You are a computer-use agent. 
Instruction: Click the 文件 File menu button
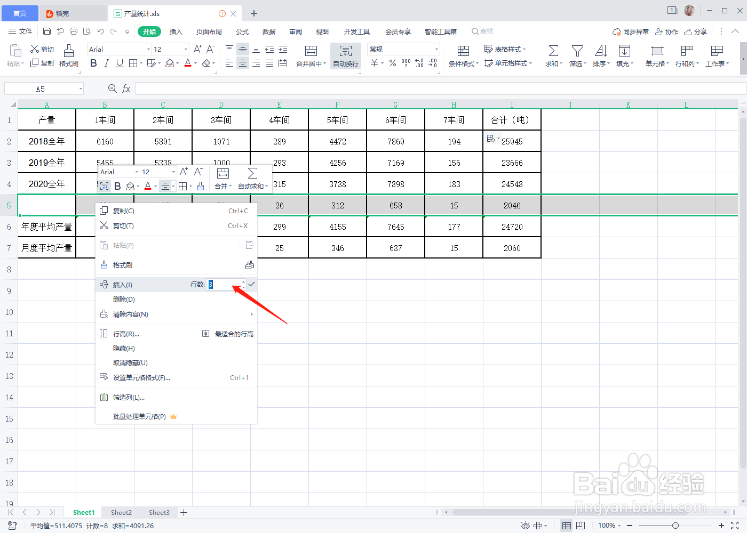pos(20,31)
